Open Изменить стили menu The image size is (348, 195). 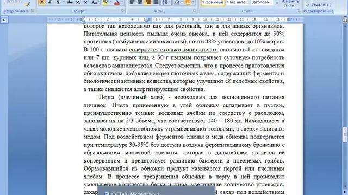pyautogui.click(x=290, y=4)
